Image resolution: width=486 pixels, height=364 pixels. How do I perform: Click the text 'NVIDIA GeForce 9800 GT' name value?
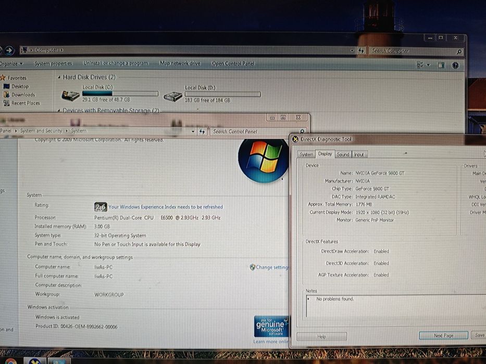pos(380,173)
